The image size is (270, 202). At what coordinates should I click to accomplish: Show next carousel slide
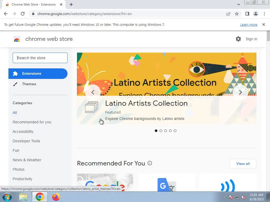coord(240,92)
